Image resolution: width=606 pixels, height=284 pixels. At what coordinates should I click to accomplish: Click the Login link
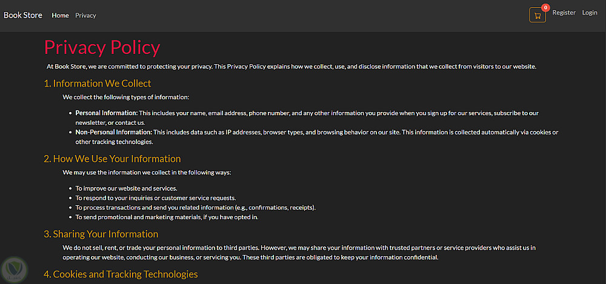(590, 13)
